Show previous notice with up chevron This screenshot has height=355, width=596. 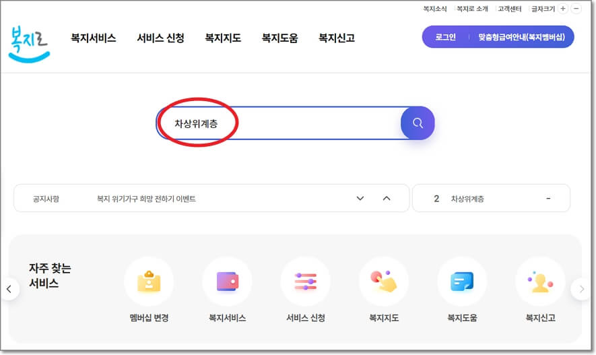[387, 199]
